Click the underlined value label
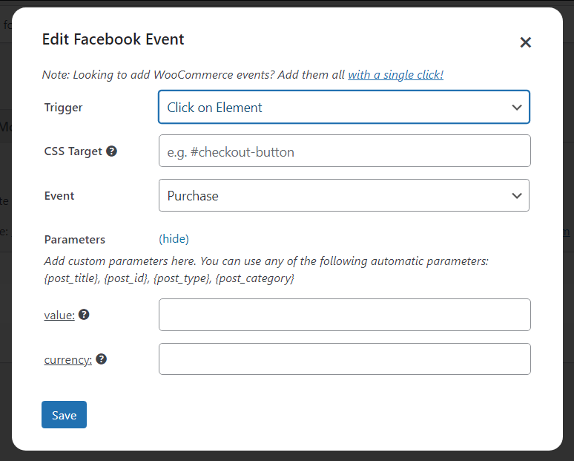Screen dimensions: 574x461 [59, 315]
